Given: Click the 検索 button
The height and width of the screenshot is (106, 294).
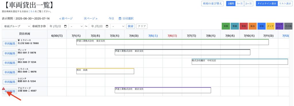Looking at the screenshot, I should click(131, 26).
